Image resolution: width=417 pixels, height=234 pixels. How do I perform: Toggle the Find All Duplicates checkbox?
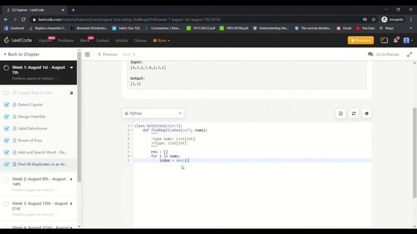(x=7, y=164)
